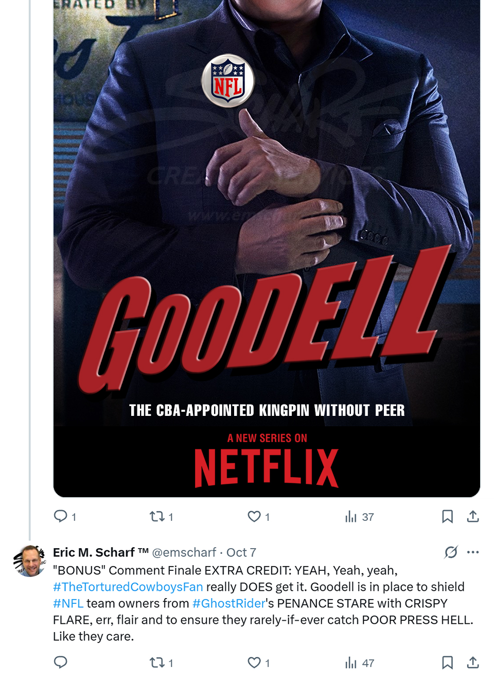494x683 pixels.
Task: Like the Goodell poster tweet
Action: pyautogui.click(x=254, y=516)
